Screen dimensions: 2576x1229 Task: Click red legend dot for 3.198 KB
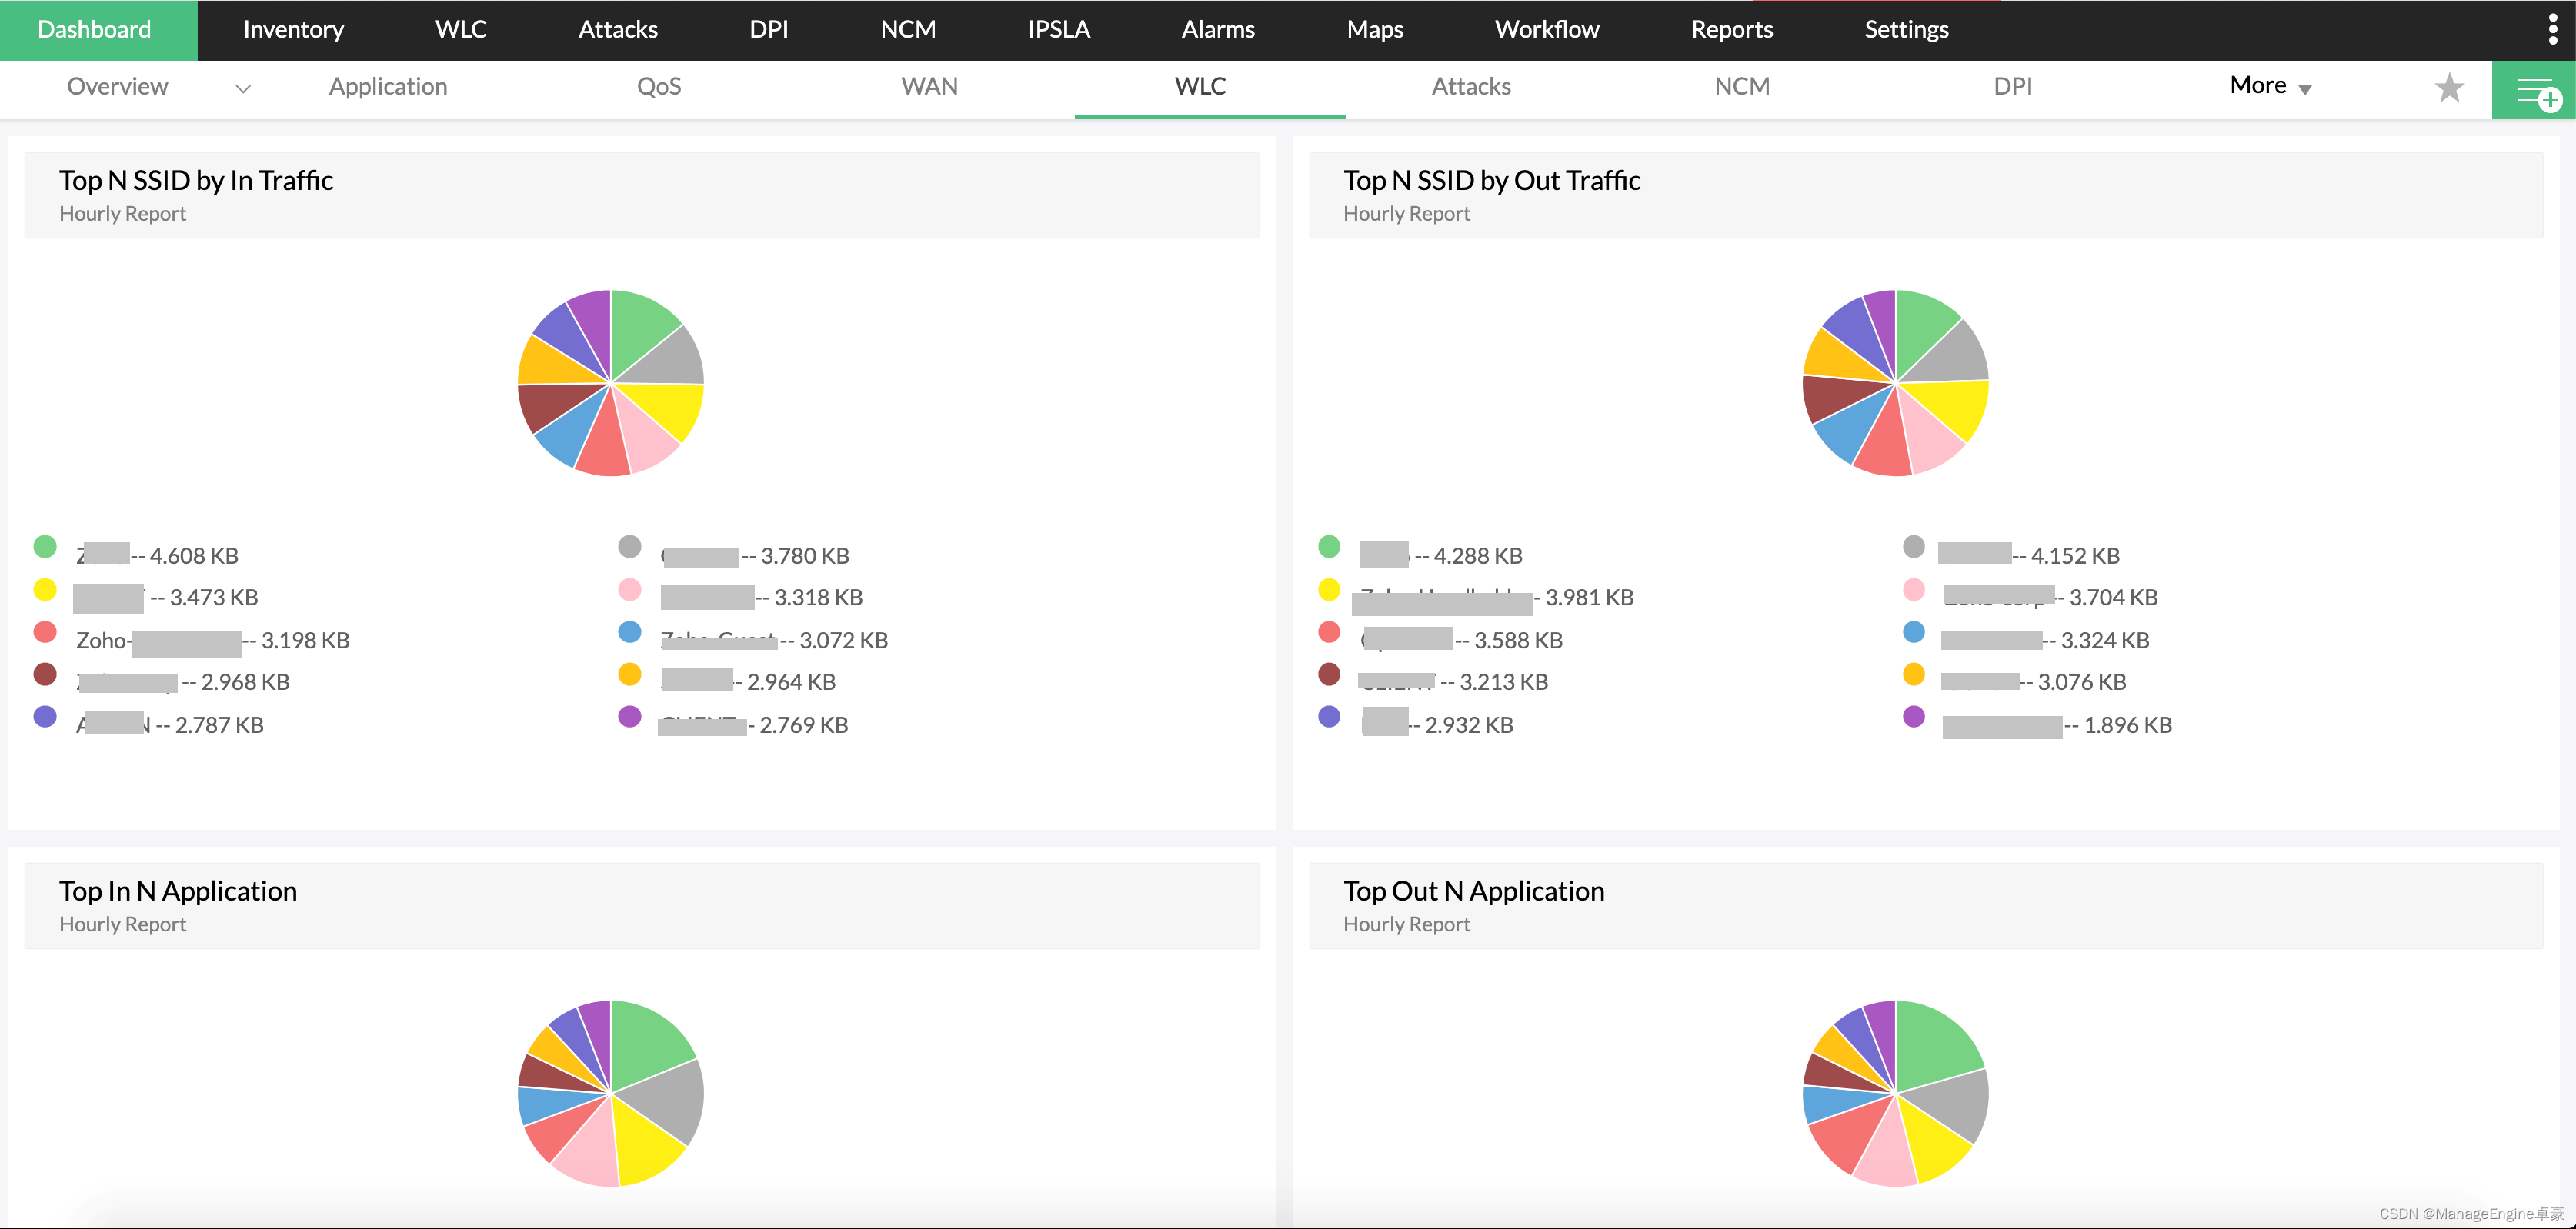45,631
